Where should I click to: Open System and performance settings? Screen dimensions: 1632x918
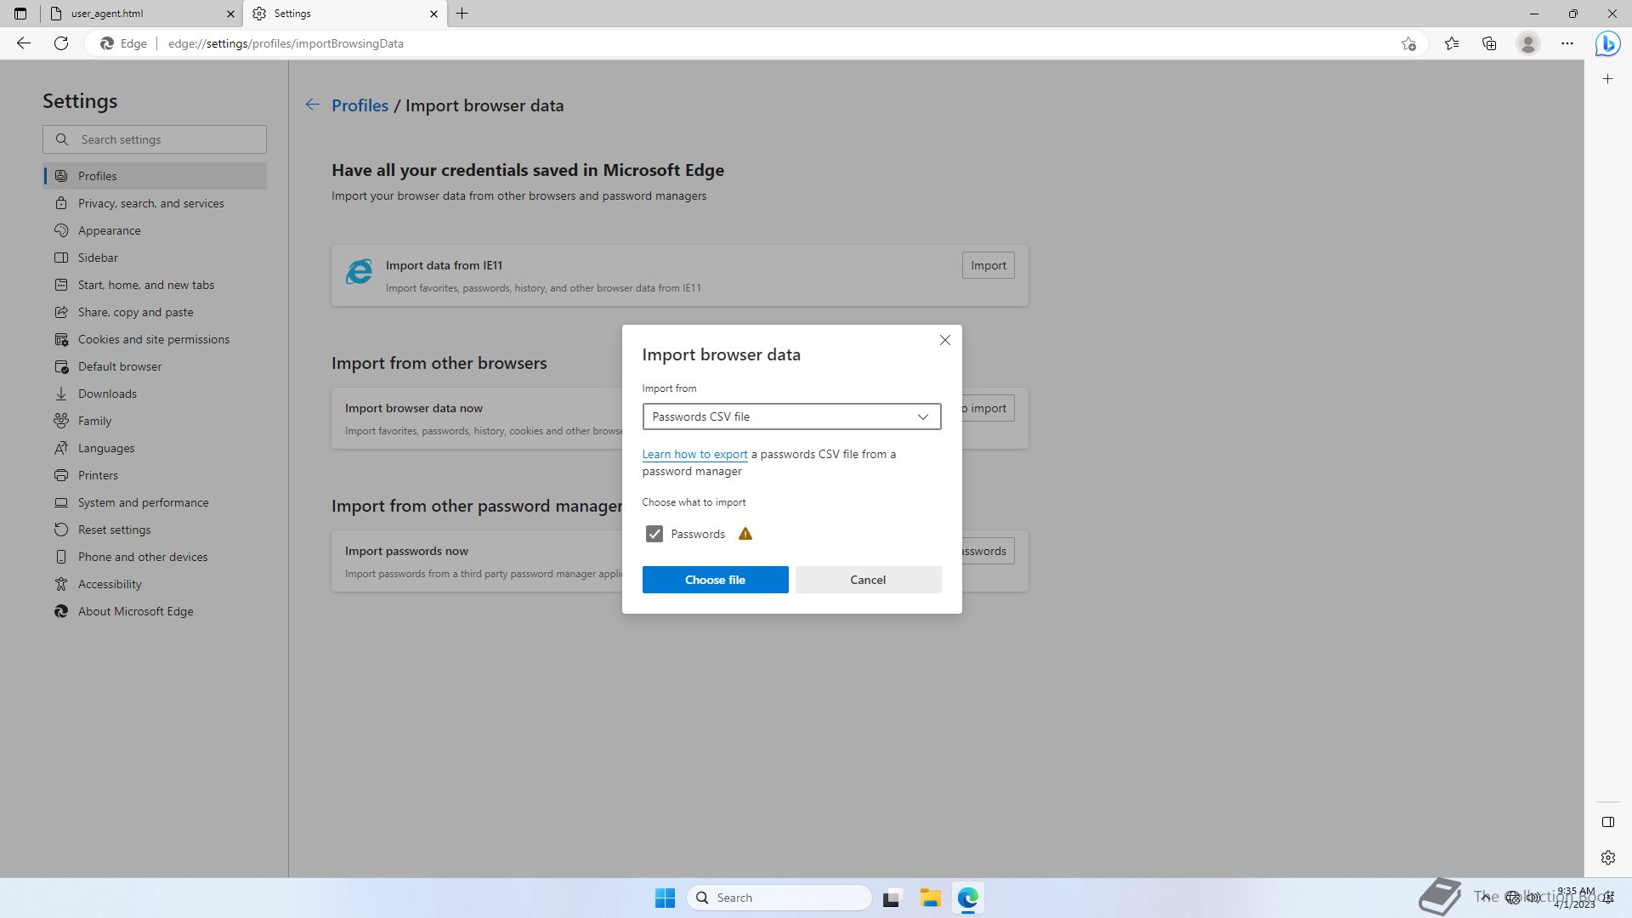click(x=155, y=502)
